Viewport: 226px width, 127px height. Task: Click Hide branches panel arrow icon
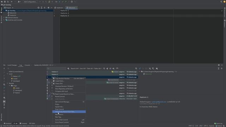pos(4,68)
